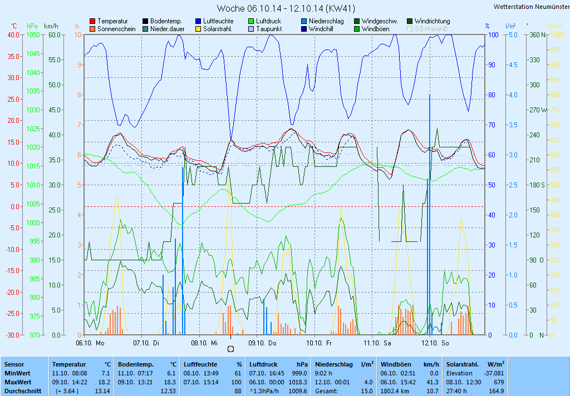
Task: Click the red °C axis unit label
Action: pyautogui.click(x=14, y=26)
